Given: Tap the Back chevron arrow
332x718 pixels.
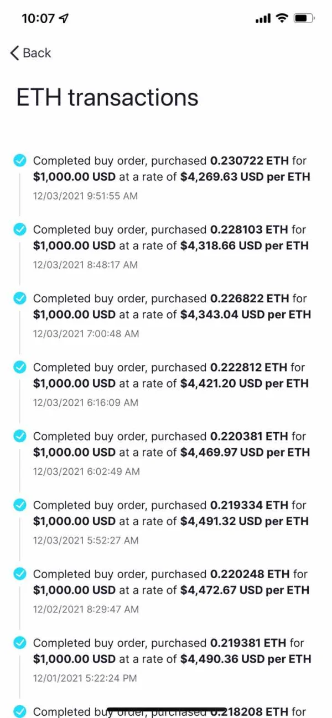Looking at the screenshot, I should point(15,53).
